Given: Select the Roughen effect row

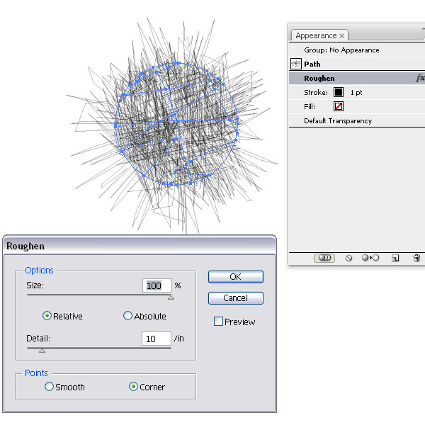Looking at the screenshot, I should pos(357,78).
